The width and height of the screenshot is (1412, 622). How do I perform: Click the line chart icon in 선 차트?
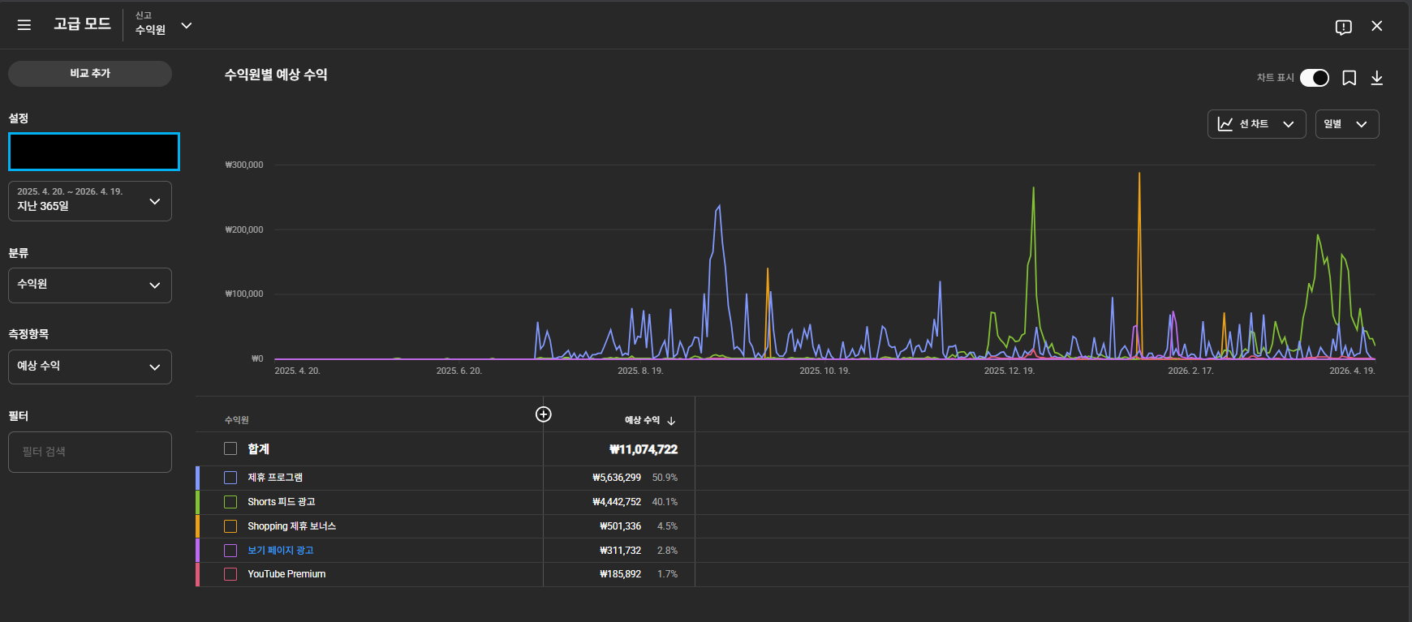tap(1225, 124)
